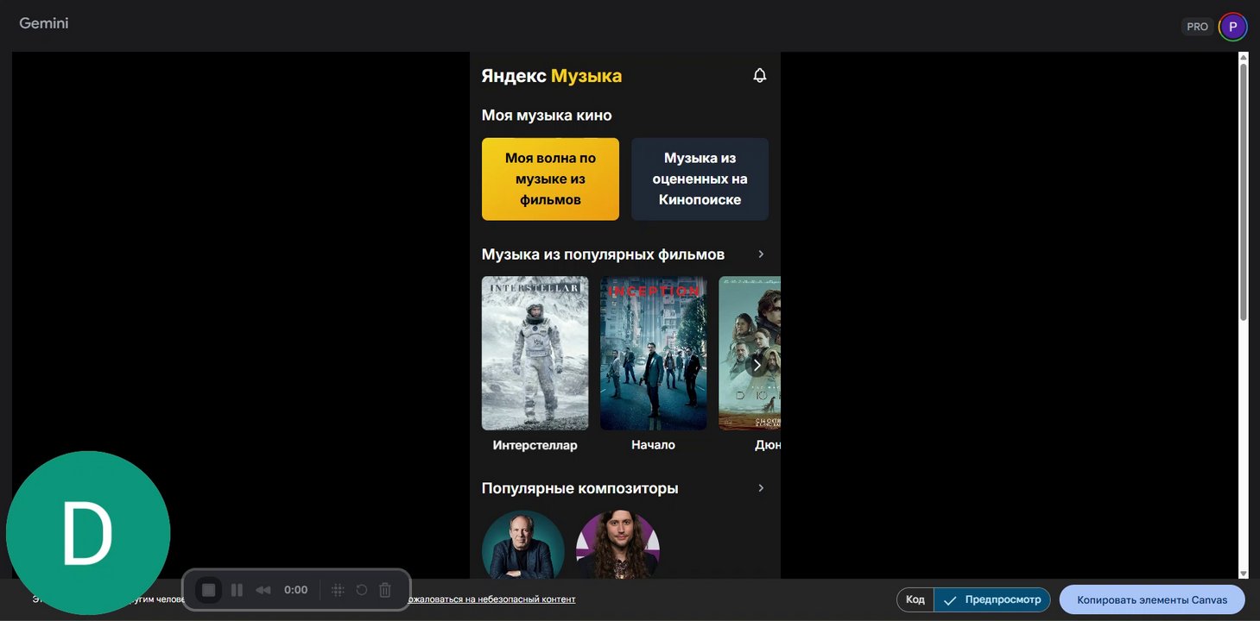
Task: Open the profile avatar with letter P
Action: (x=1232, y=27)
